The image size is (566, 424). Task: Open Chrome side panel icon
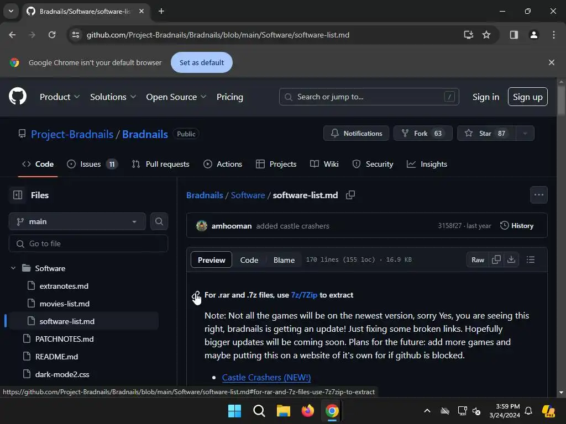(513, 35)
